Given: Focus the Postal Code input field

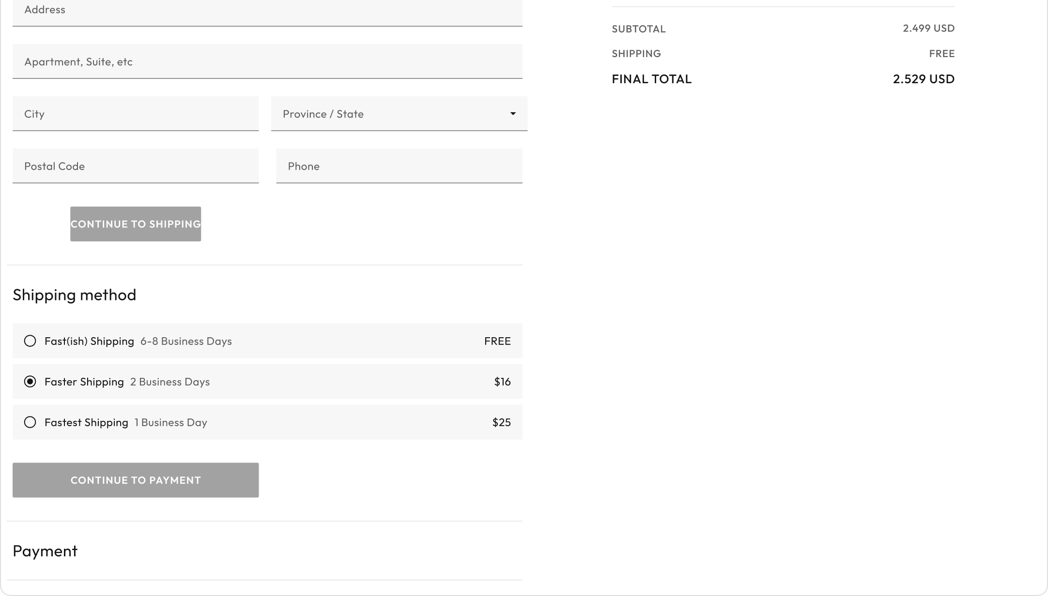Looking at the screenshot, I should (x=136, y=166).
